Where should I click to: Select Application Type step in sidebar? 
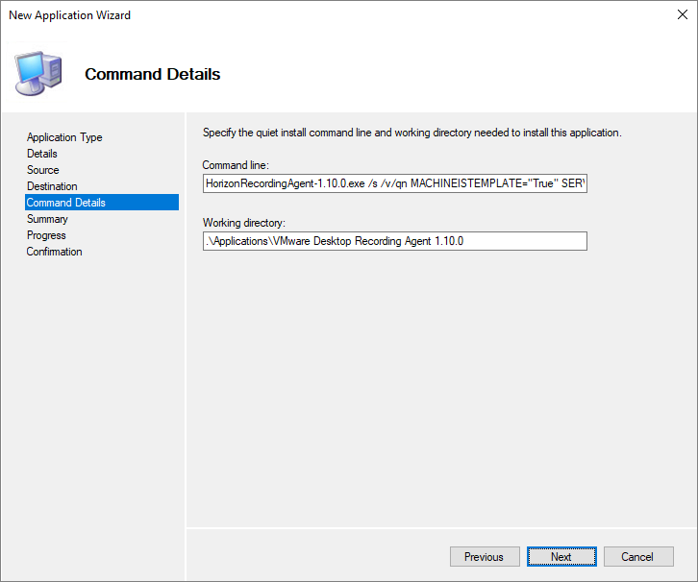click(64, 137)
